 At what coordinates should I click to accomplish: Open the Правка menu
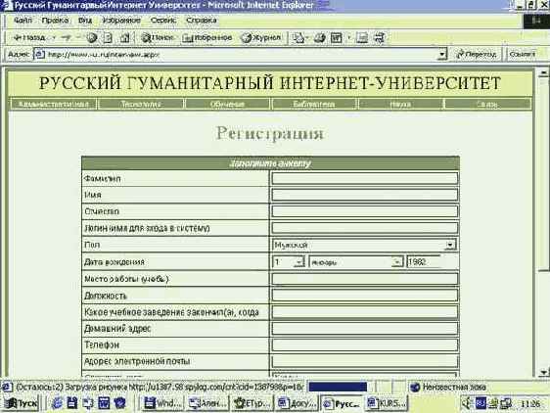coord(55,21)
